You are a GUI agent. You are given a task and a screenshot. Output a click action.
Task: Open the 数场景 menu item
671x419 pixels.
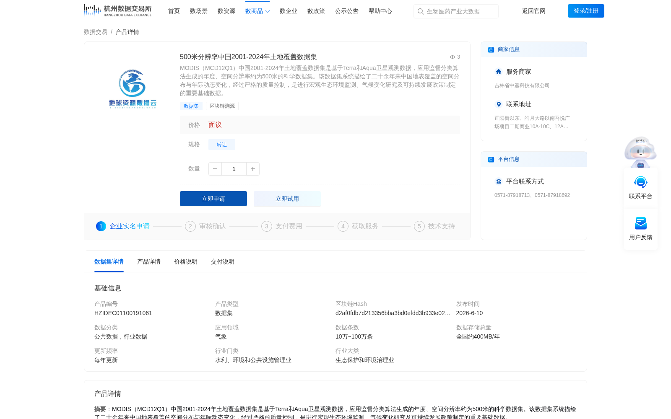[199, 11]
